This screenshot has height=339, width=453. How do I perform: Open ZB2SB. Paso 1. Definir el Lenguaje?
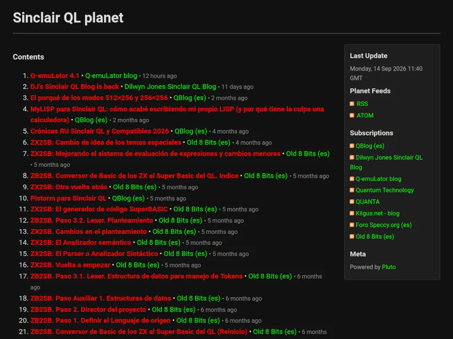pyautogui.click(x=100, y=320)
